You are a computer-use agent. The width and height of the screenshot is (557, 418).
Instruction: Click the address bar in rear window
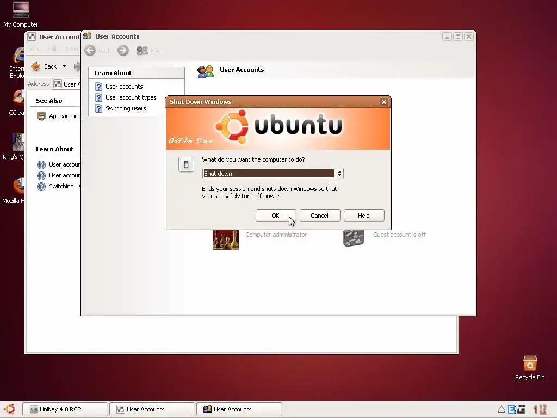pyautogui.click(x=67, y=84)
